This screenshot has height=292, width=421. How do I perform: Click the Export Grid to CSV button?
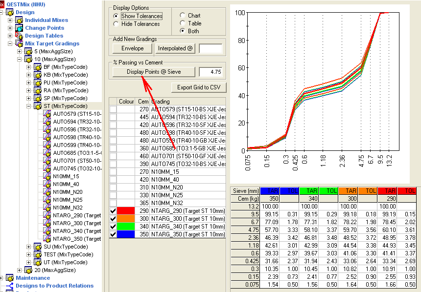(x=198, y=87)
